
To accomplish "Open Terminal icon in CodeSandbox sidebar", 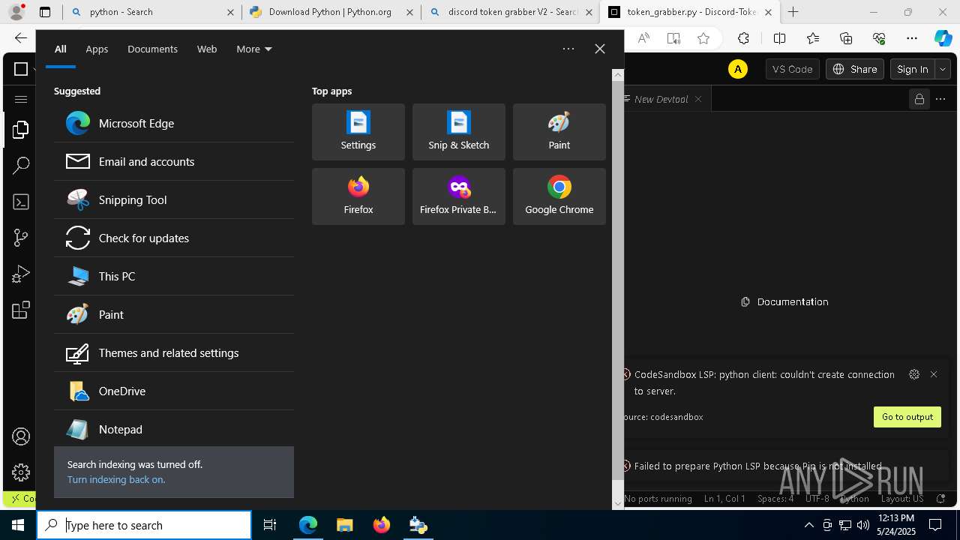I will tap(21, 202).
